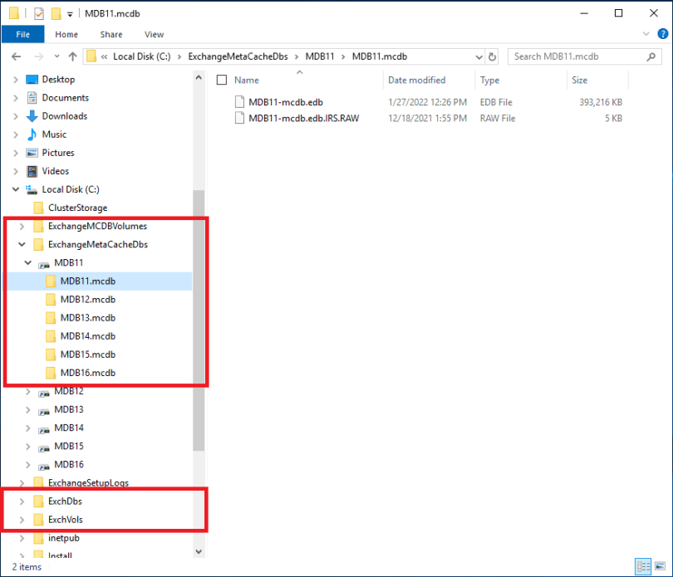This screenshot has height=577, width=673.
Task: Refresh the current folder view
Action: coord(493,57)
